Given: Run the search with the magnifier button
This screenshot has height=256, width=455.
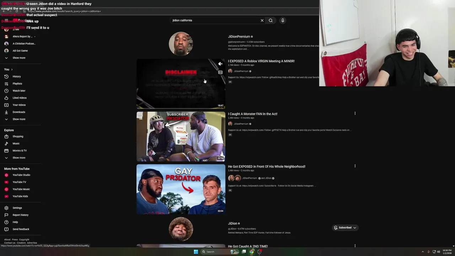Looking at the screenshot, I should tap(271, 20).
